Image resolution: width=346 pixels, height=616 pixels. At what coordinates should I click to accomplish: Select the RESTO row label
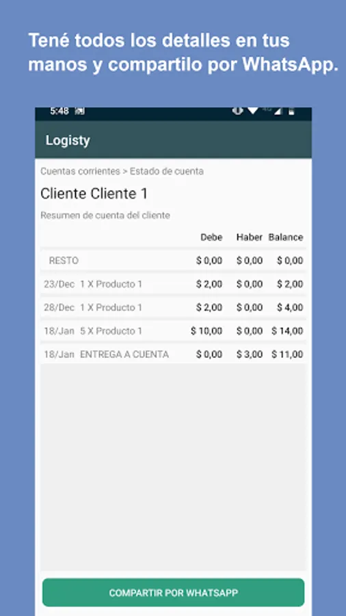[64, 261]
